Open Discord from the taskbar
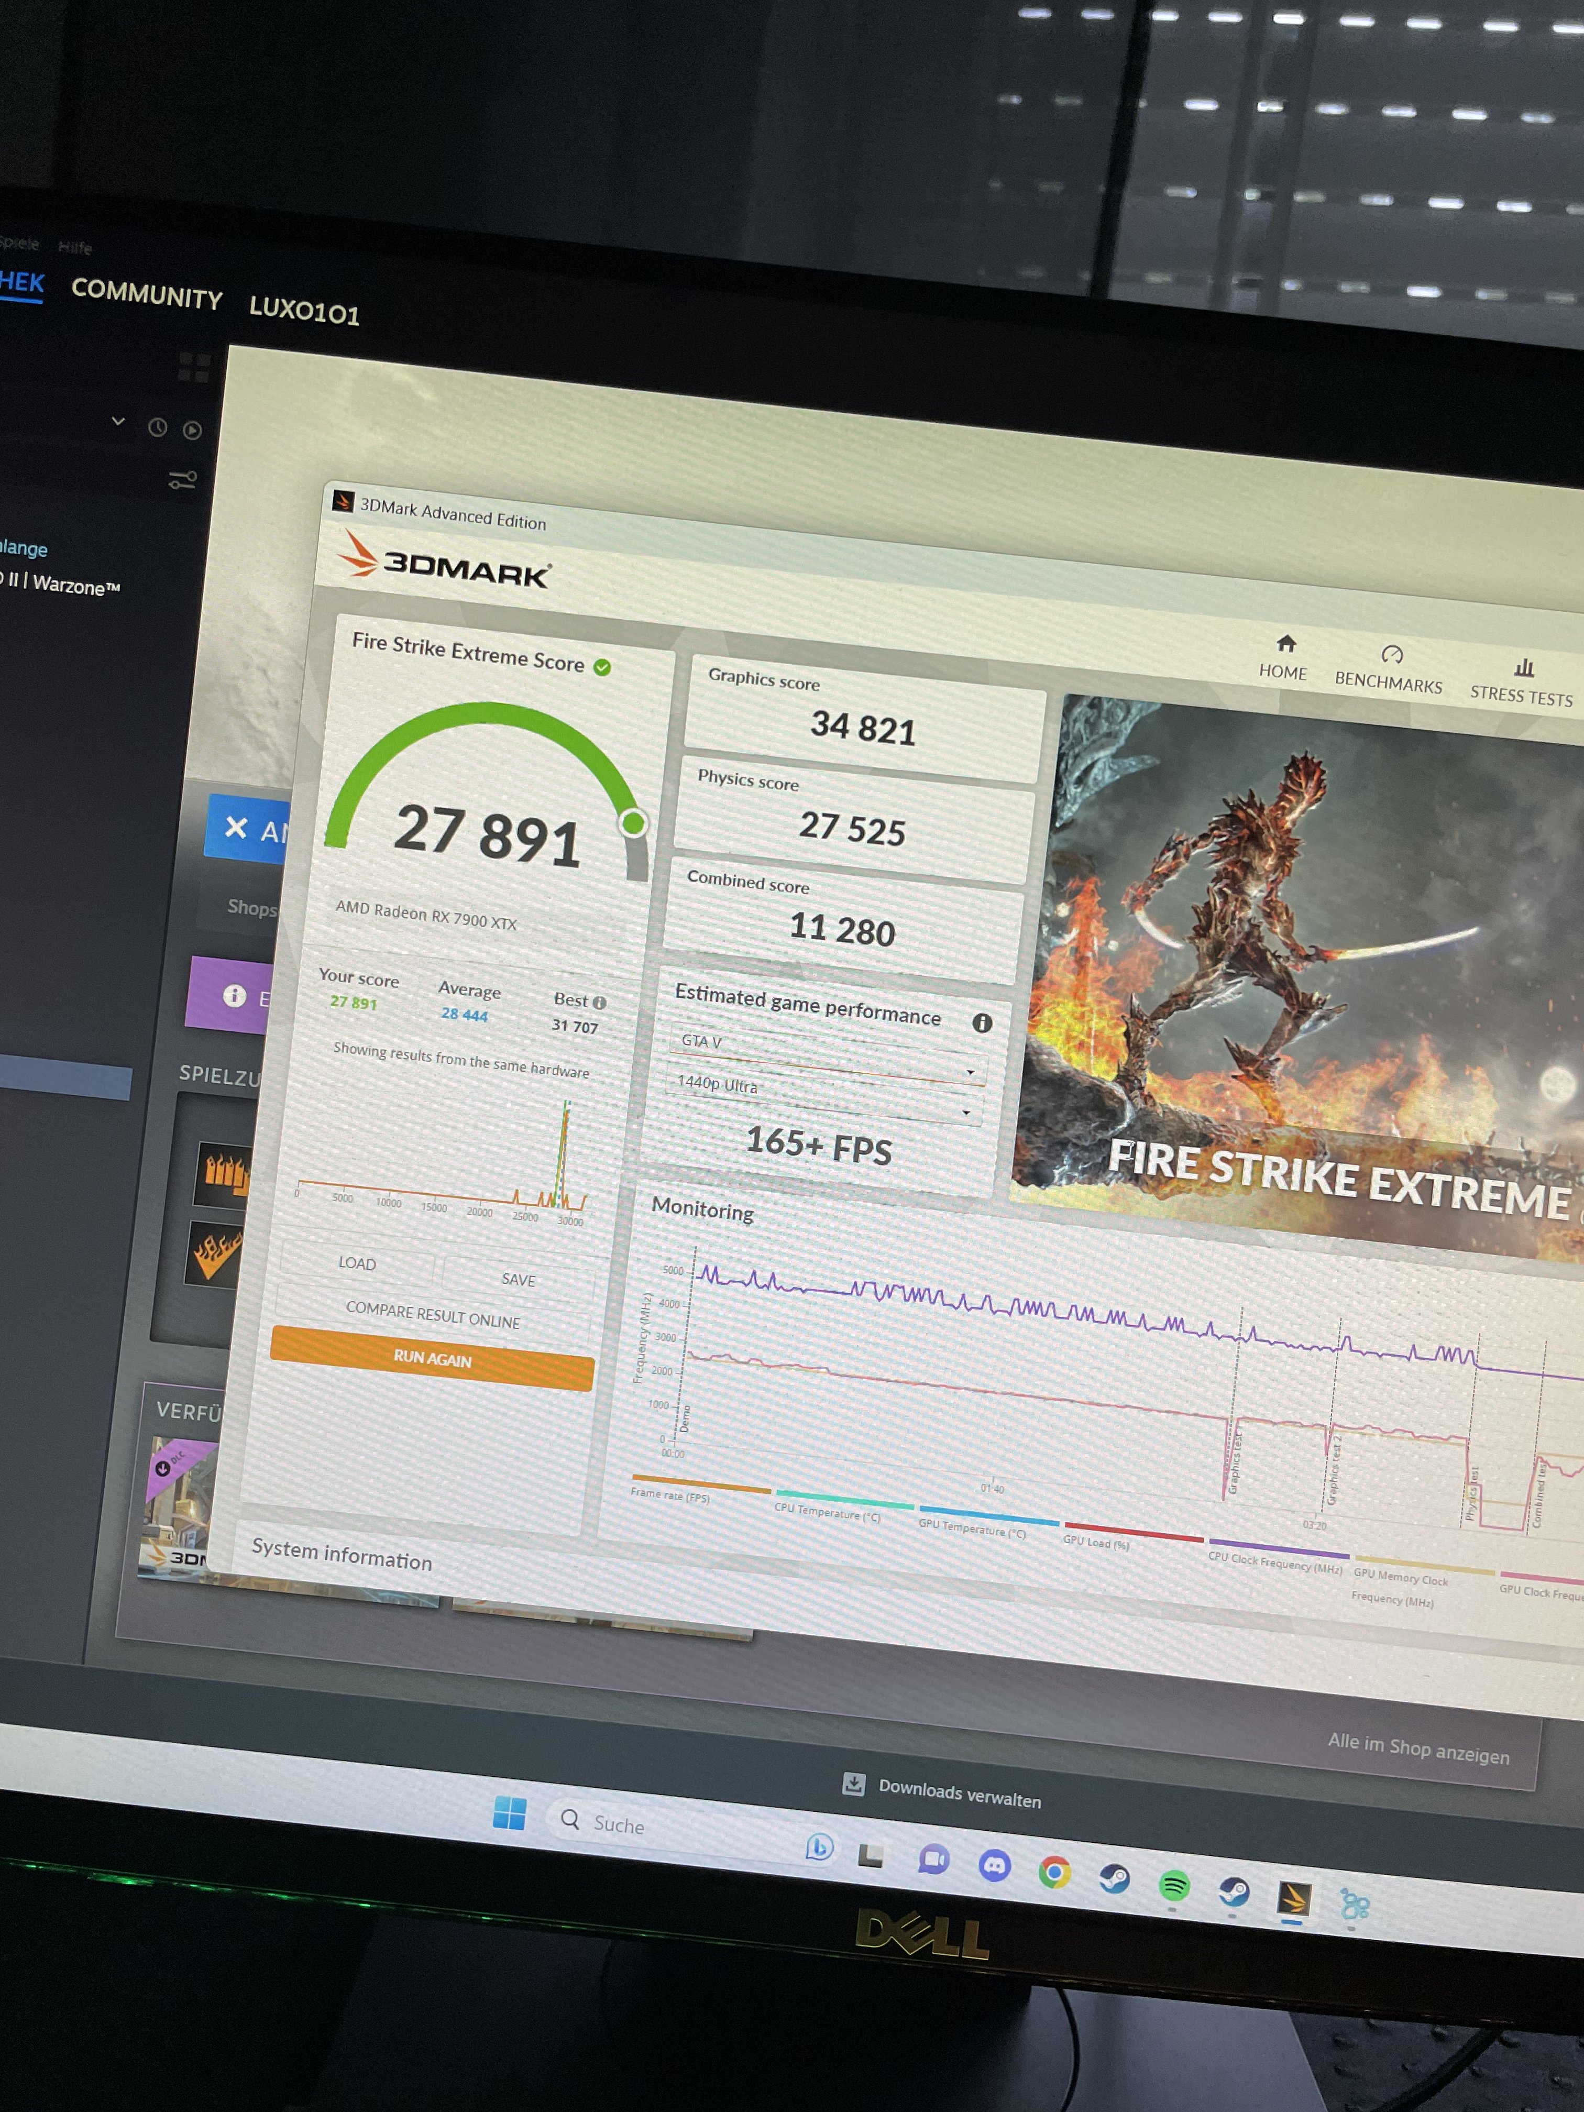1584x2112 pixels. (994, 1865)
